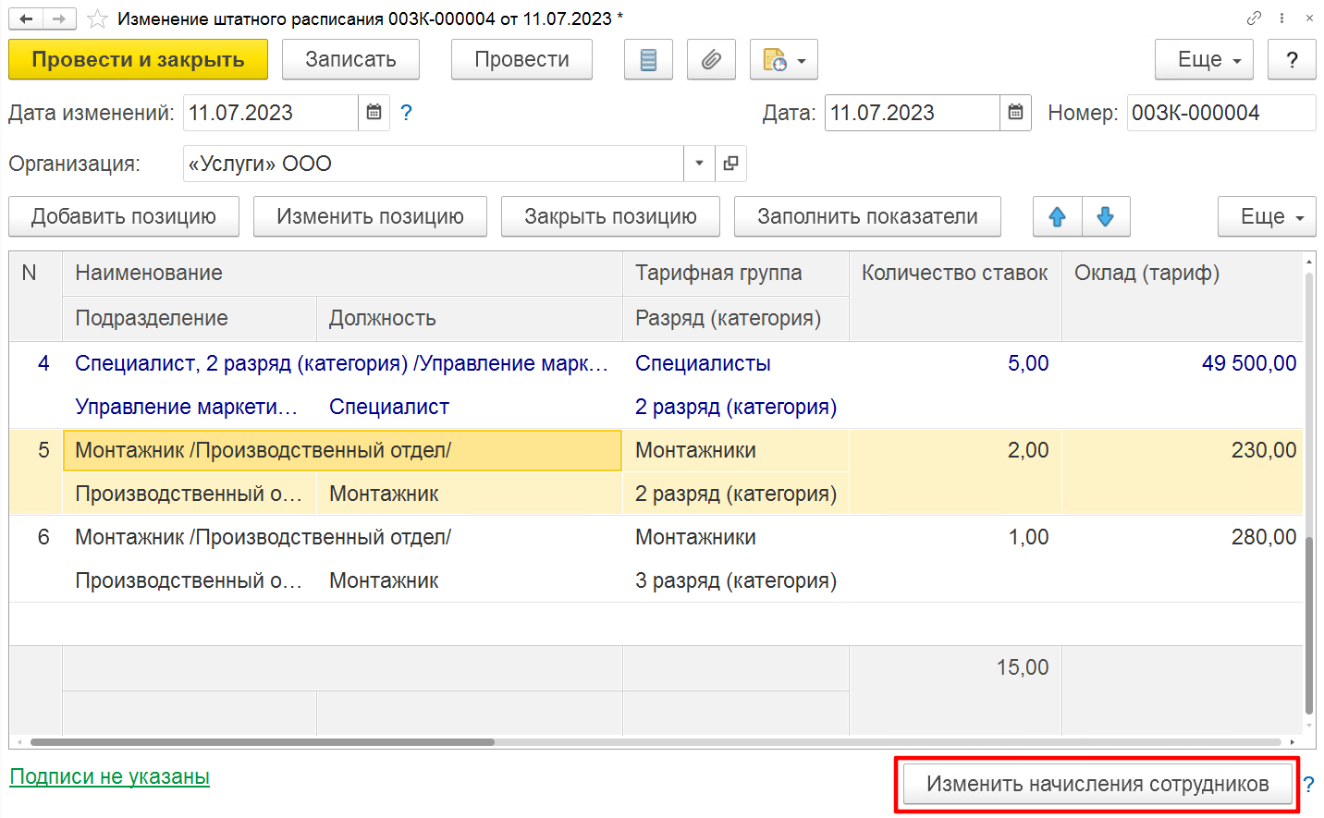The image size is (1324, 818).
Task: Go forward with the right arrow
Action: click(59, 18)
